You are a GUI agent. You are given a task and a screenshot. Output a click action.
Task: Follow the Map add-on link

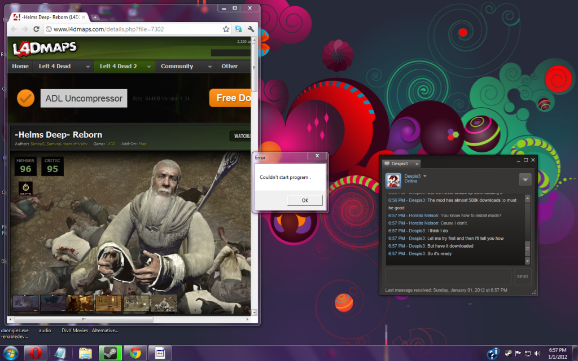click(x=143, y=144)
